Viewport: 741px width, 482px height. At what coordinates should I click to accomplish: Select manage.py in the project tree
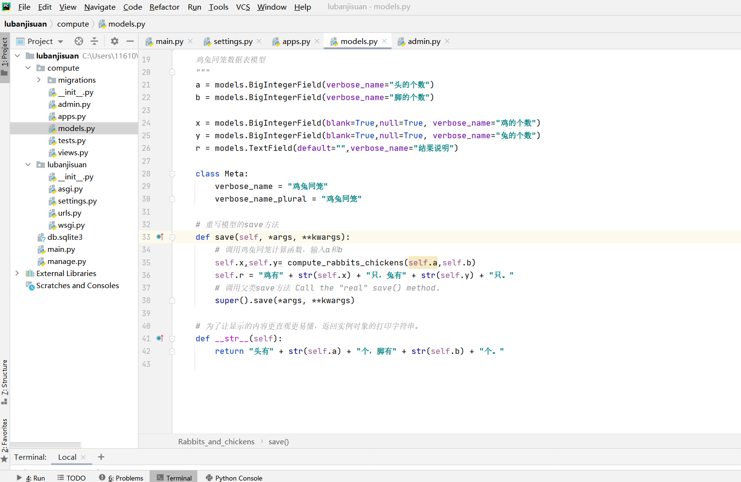click(x=67, y=261)
